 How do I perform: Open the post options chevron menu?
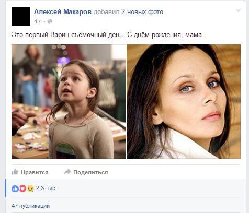[238, 10]
